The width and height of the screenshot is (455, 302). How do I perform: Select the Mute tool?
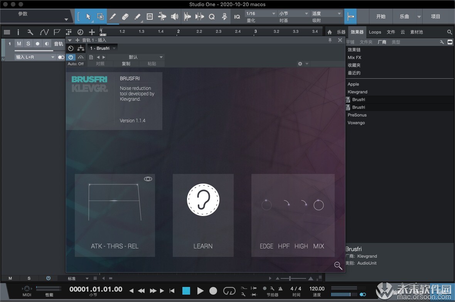(150, 17)
